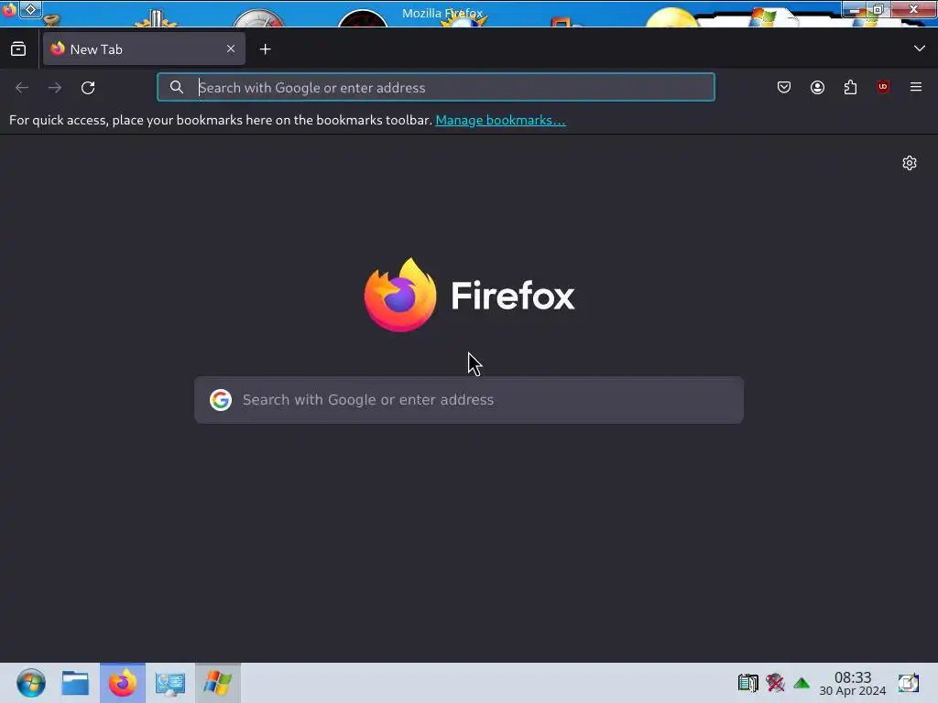Close the Mozilla Firefox window

[913, 9]
